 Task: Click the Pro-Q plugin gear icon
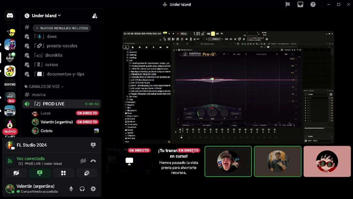[179, 50]
